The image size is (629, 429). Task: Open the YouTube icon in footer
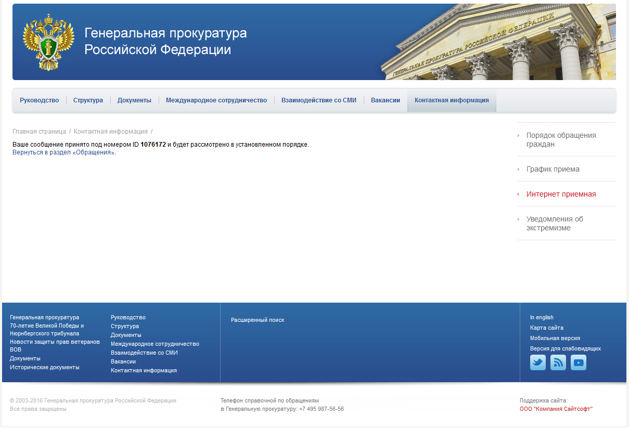[x=579, y=362]
